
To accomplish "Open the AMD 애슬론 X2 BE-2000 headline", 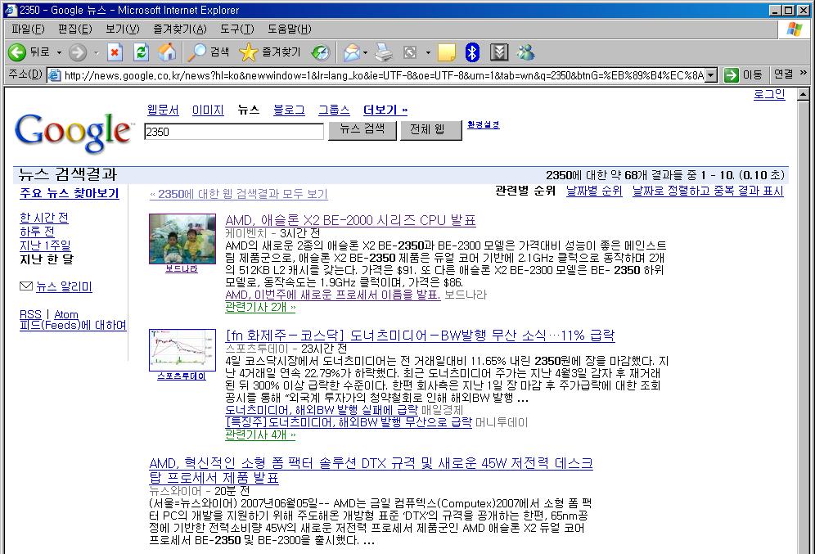I will [x=350, y=220].
